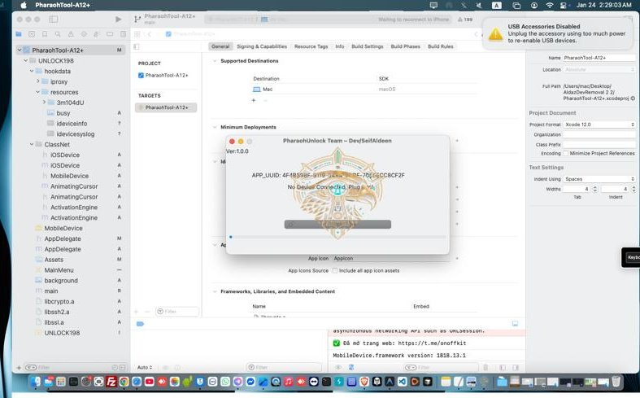Click the plus button at the navigator bottom

point(19,368)
